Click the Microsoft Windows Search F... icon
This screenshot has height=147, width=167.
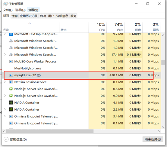11,41
